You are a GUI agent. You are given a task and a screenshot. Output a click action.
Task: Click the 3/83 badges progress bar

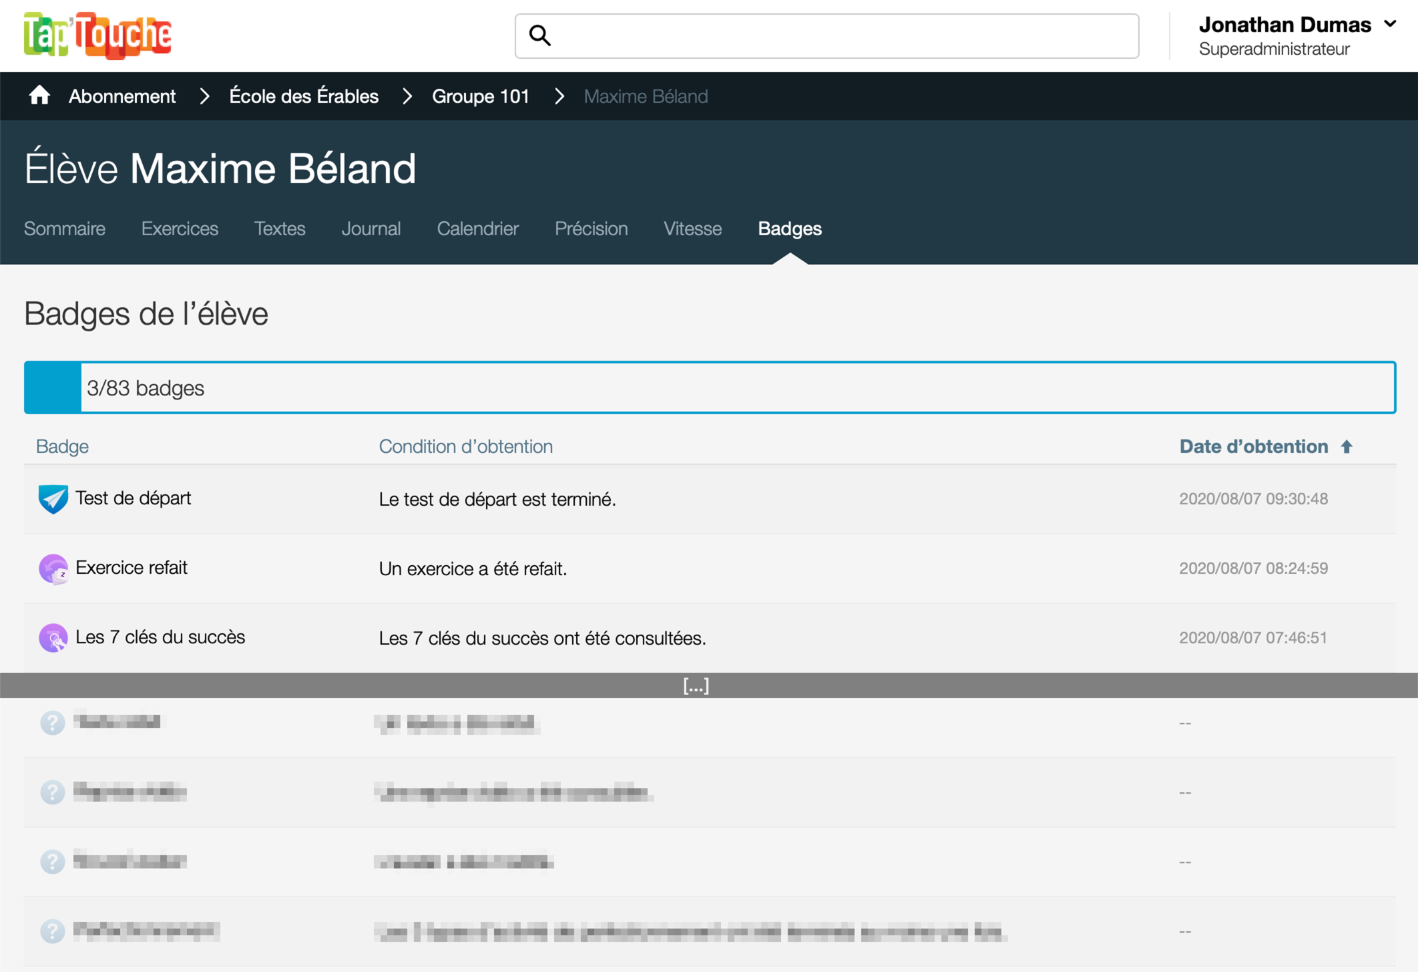click(x=710, y=387)
